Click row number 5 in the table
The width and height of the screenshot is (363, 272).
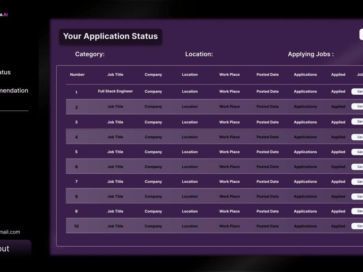[76, 152]
